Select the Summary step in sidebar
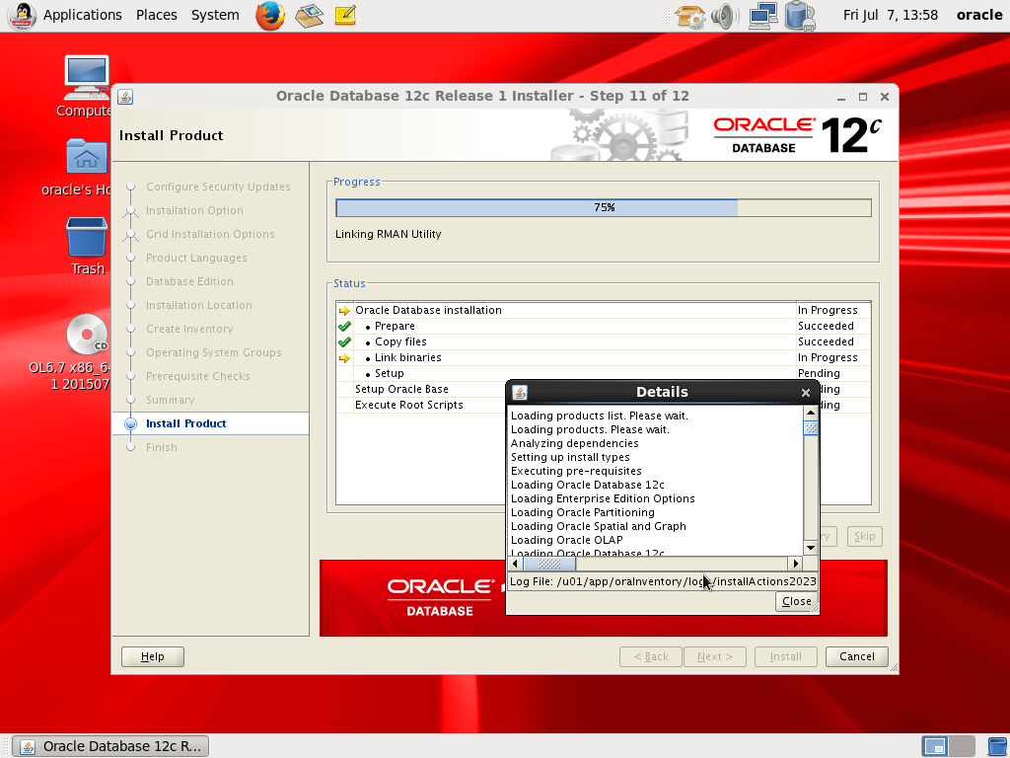The image size is (1010, 758). click(170, 401)
